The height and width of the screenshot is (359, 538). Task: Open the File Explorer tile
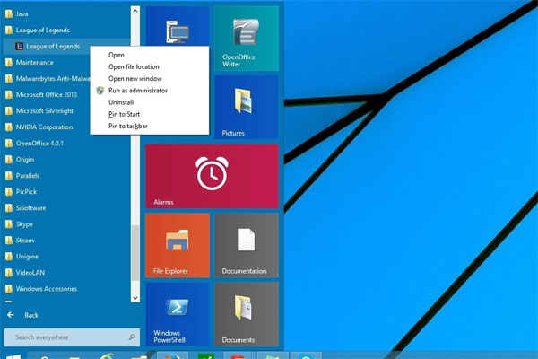[x=177, y=245]
